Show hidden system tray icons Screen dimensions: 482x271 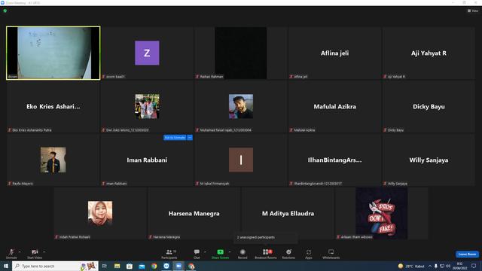pos(430,266)
